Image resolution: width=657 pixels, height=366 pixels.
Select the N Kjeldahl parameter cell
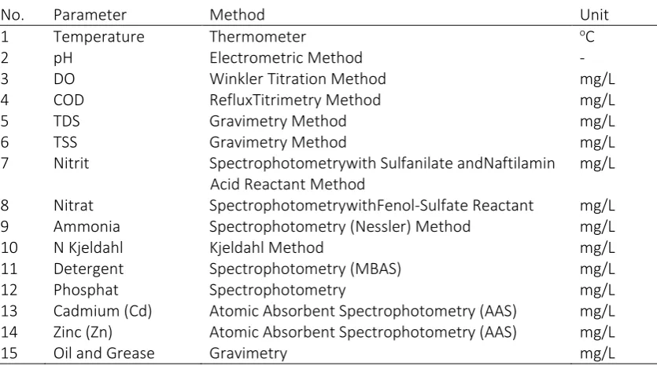[x=88, y=247]
